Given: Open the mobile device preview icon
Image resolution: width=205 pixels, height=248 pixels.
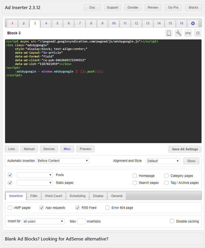Looking at the screenshot, I should [x=169, y=33].
